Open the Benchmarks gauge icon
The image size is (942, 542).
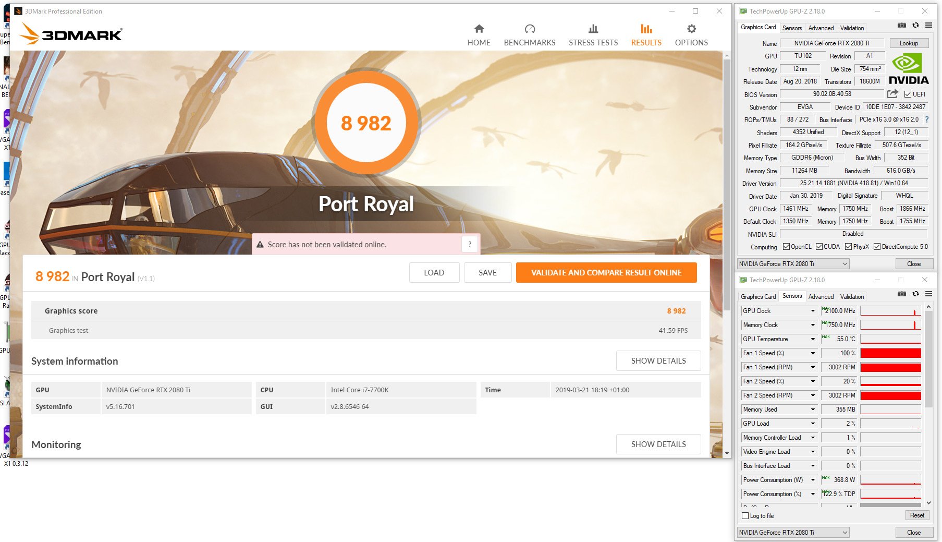(x=529, y=29)
